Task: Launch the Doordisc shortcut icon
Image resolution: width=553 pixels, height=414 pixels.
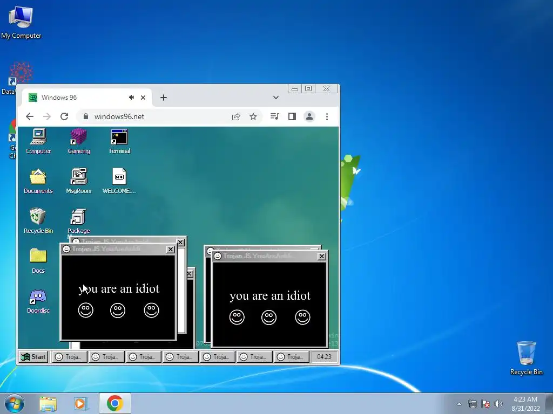Action: (x=38, y=301)
